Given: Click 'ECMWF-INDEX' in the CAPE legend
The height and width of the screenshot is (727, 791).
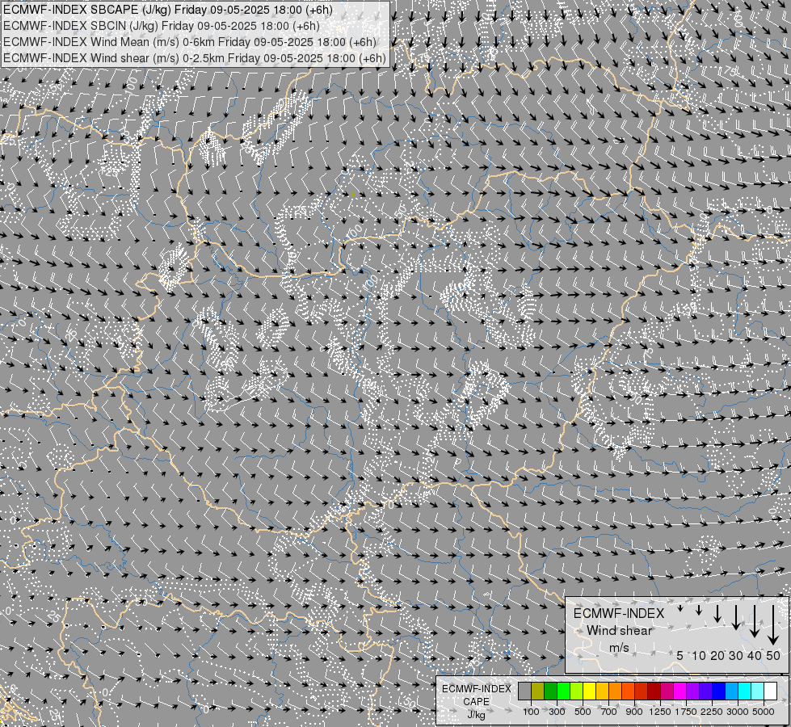Looking at the screenshot, I should point(476,689).
